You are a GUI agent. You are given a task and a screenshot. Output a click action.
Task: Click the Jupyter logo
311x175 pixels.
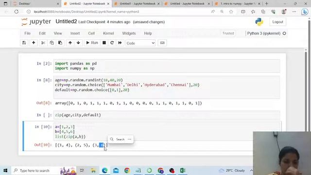click(36, 22)
